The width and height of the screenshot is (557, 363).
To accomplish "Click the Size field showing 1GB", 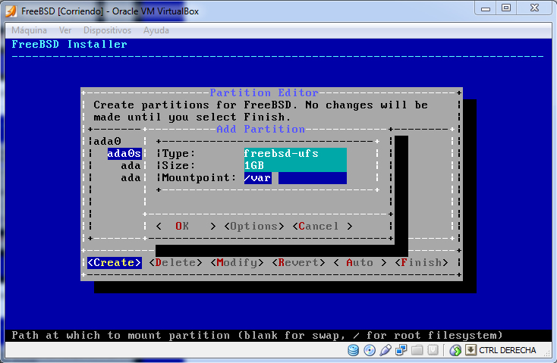I will tap(295, 166).
